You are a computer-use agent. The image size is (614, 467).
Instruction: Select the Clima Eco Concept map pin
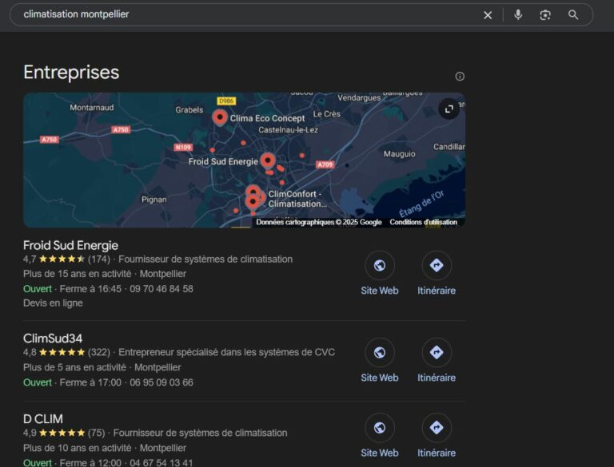[220, 117]
